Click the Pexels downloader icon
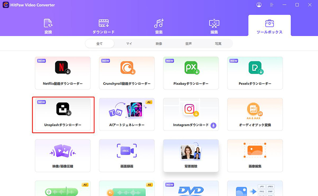 pyautogui.click(x=256, y=67)
